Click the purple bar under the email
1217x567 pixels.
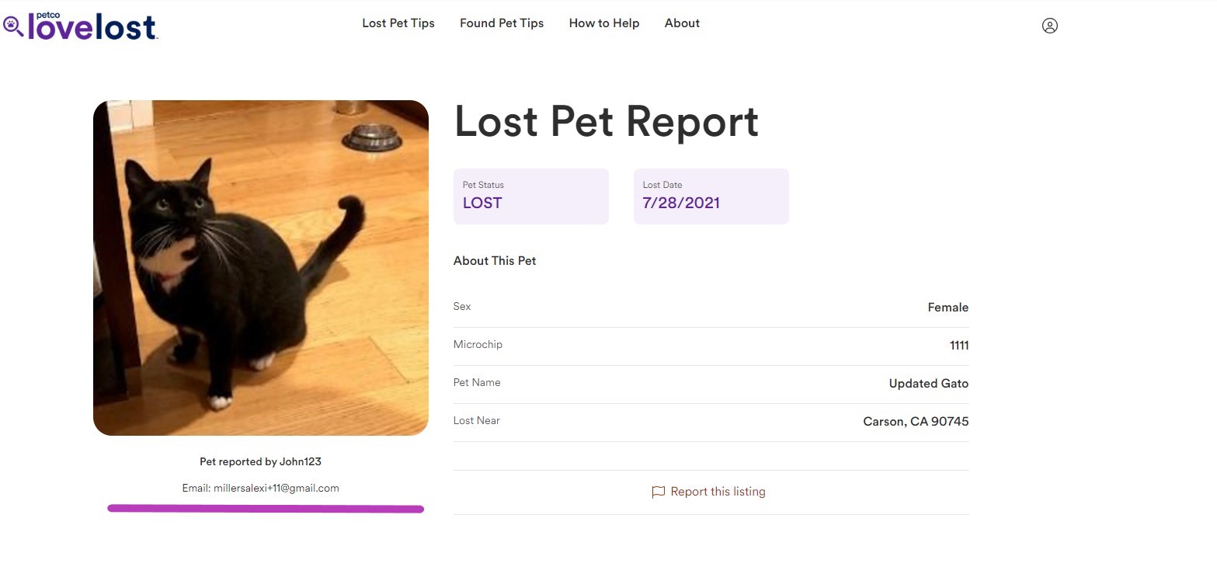pos(265,508)
